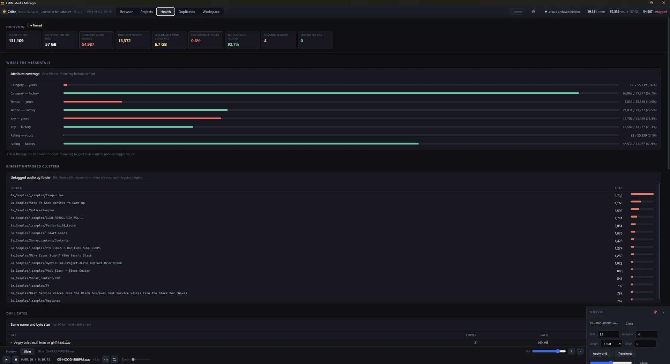The image size is (670, 364).
Task: Click the Tempo — yours coverage row
Action: coord(333,102)
